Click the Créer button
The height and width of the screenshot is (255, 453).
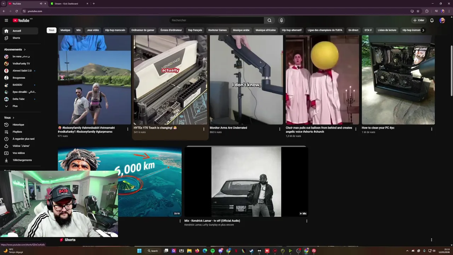tap(419, 20)
